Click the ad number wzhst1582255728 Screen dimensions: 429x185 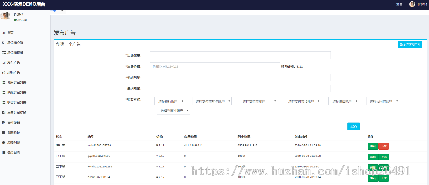tap(99, 145)
